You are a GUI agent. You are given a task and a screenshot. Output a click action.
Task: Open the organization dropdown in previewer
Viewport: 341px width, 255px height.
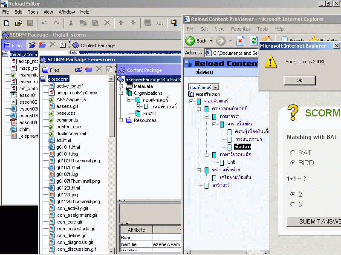215,87
